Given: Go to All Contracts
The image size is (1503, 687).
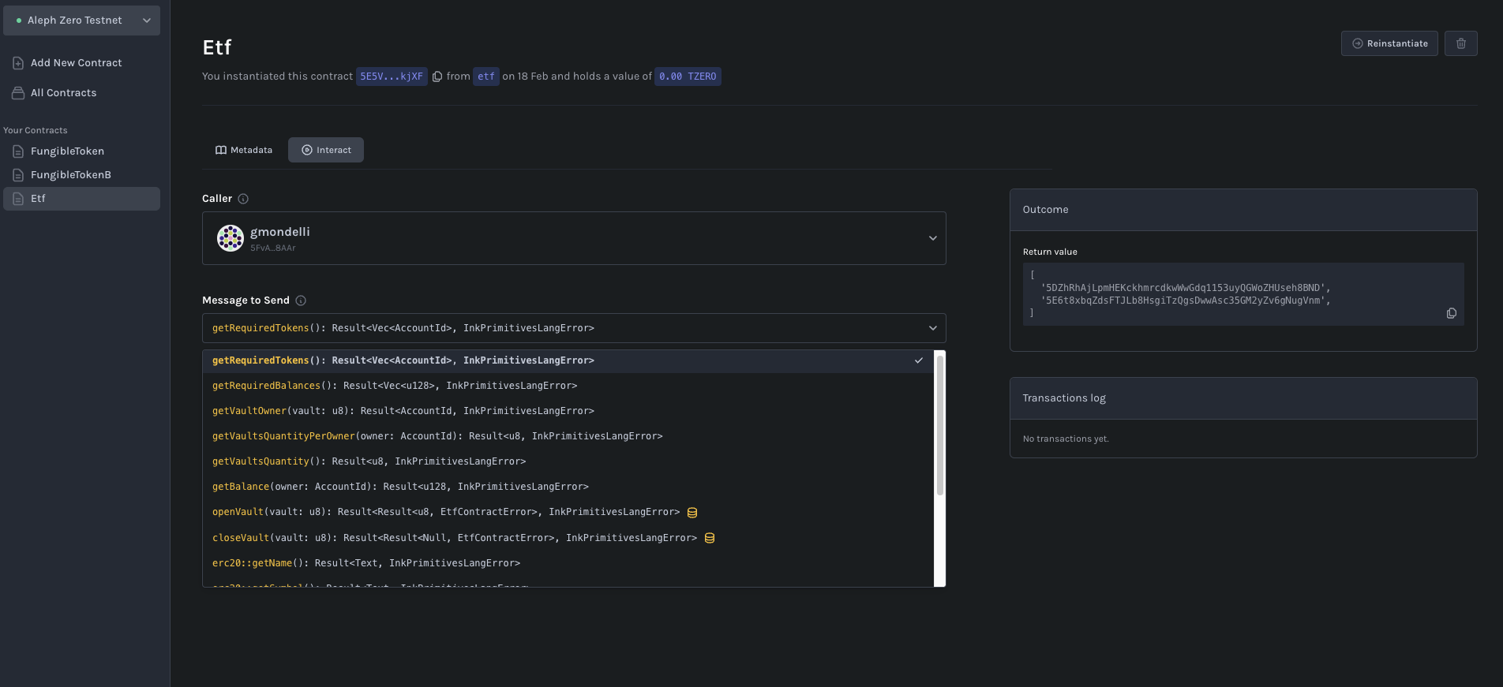Looking at the screenshot, I should tap(63, 93).
